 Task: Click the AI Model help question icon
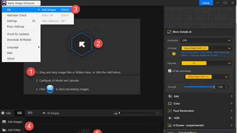point(174,54)
